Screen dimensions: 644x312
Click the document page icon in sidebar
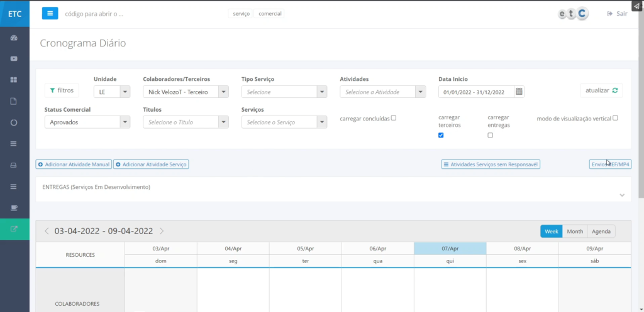point(14,101)
